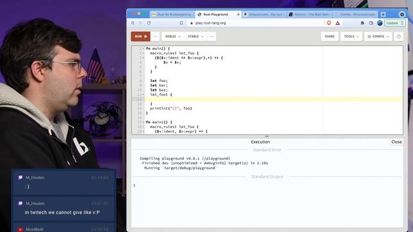Image resolution: width=413 pixels, height=232 pixels.
Task: Run the code with the RUN button
Action: [x=141, y=36]
